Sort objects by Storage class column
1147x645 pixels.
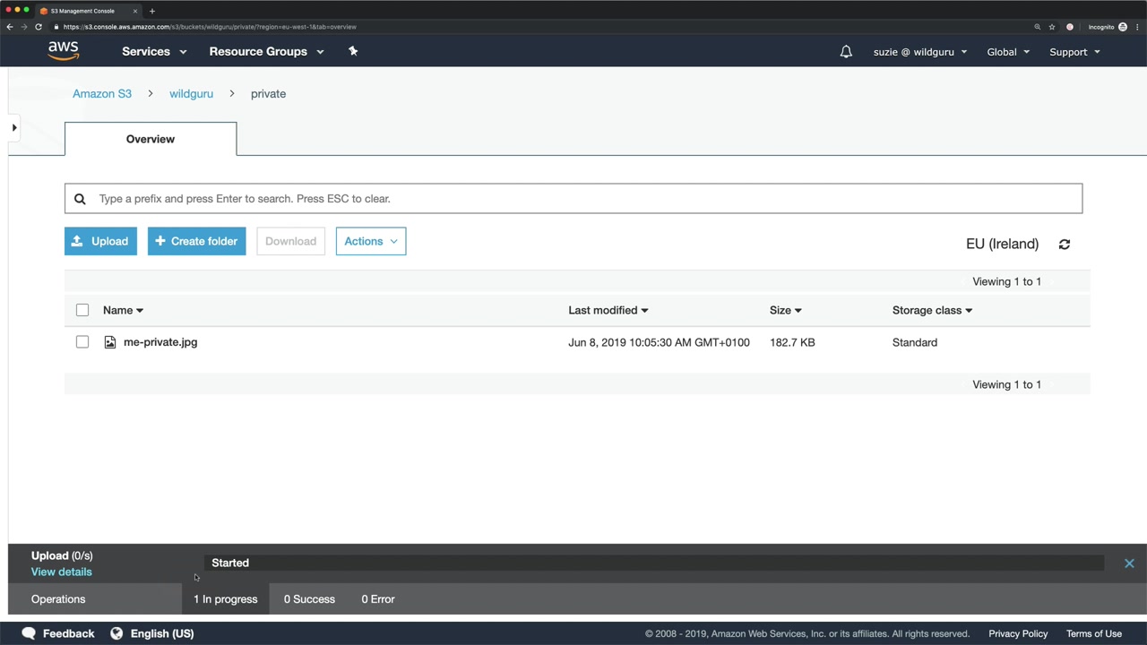pyautogui.click(x=932, y=310)
